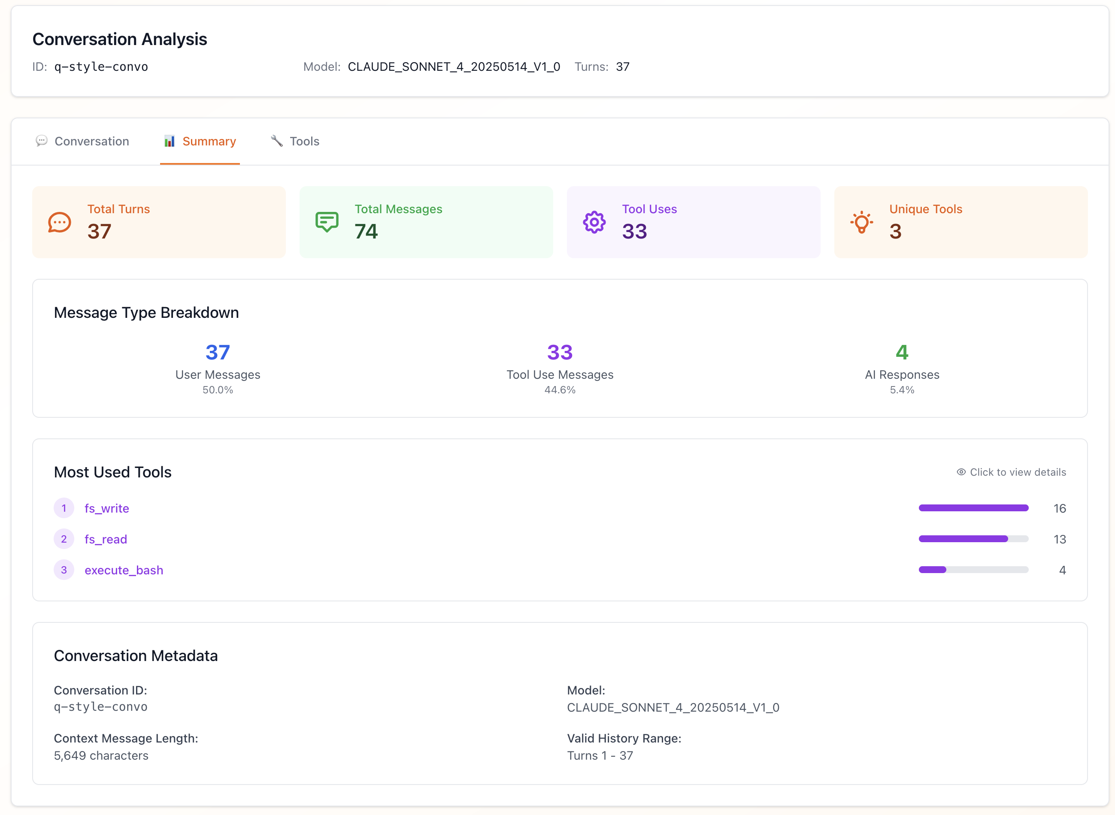Click the speech bubble icon in Total Turns
Image resolution: width=1115 pixels, height=815 pixels.
[x=59, y=223]
